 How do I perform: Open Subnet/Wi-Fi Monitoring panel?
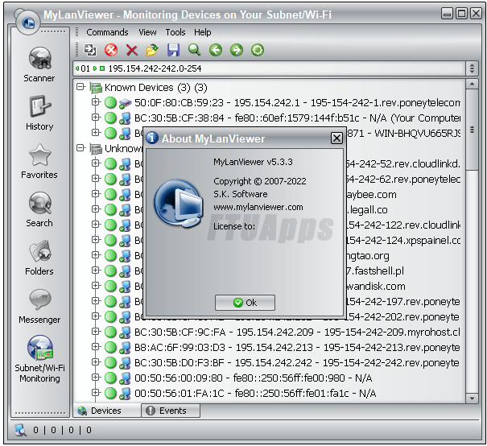coord(39,359)
